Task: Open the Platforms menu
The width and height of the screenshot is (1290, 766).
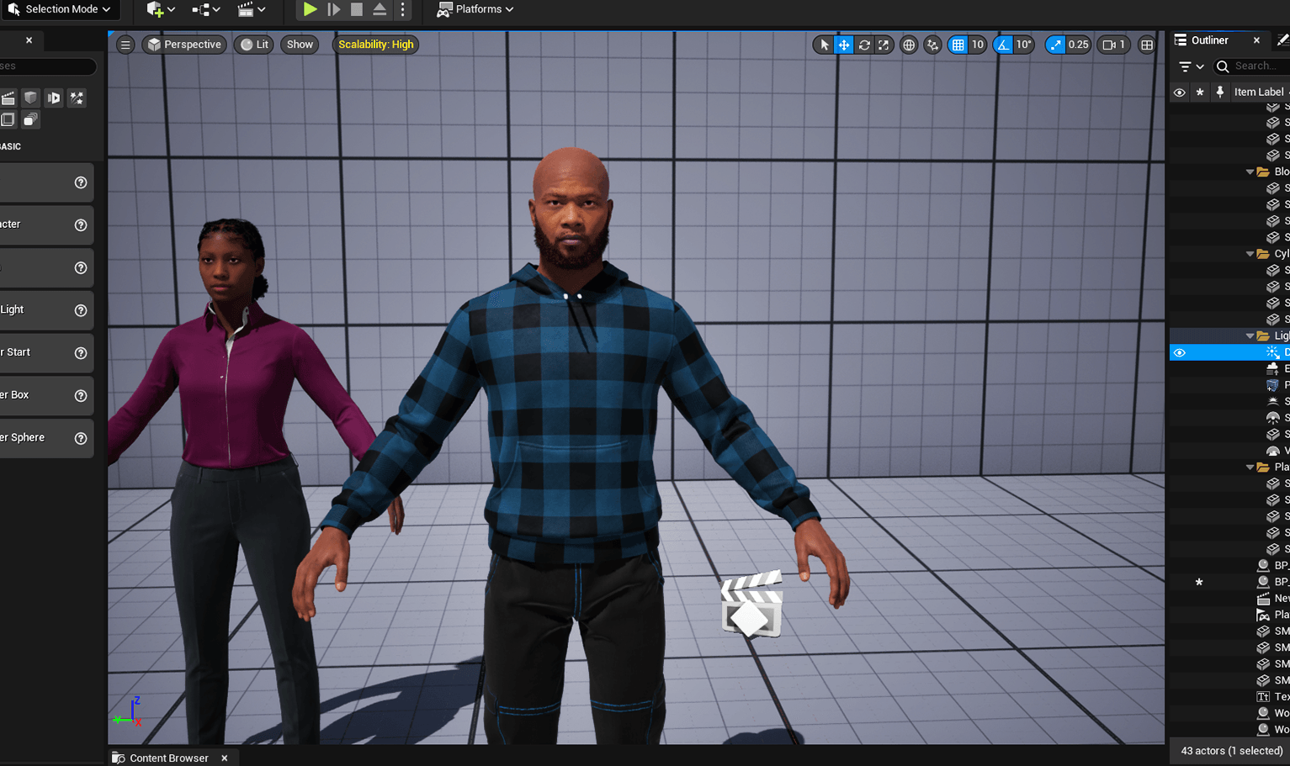Action: click(x=475, y=9)
